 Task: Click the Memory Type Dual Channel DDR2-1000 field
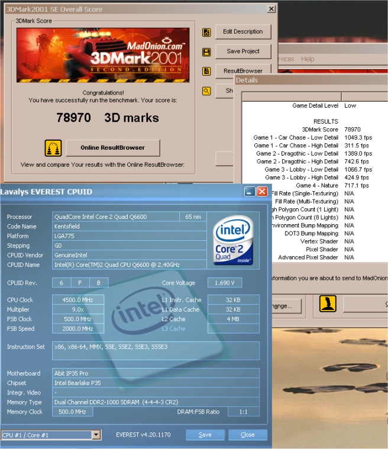[x=156, y=402]
